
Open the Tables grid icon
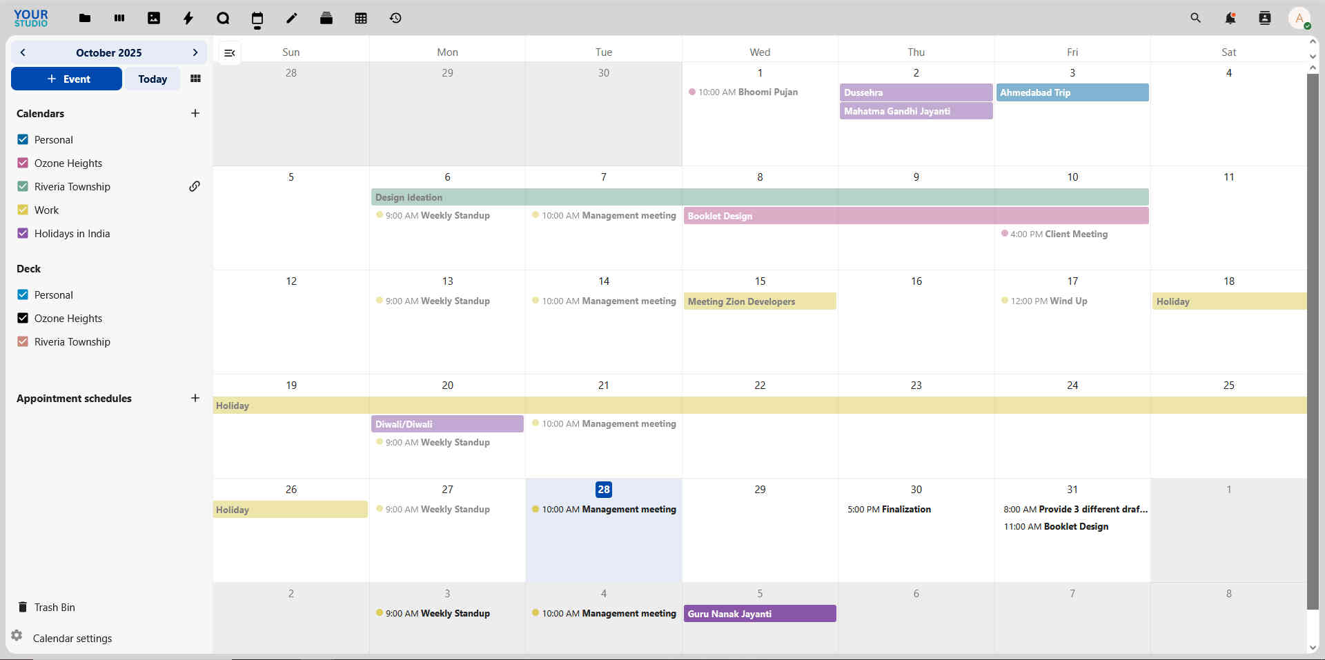click(x=361, y=19)
